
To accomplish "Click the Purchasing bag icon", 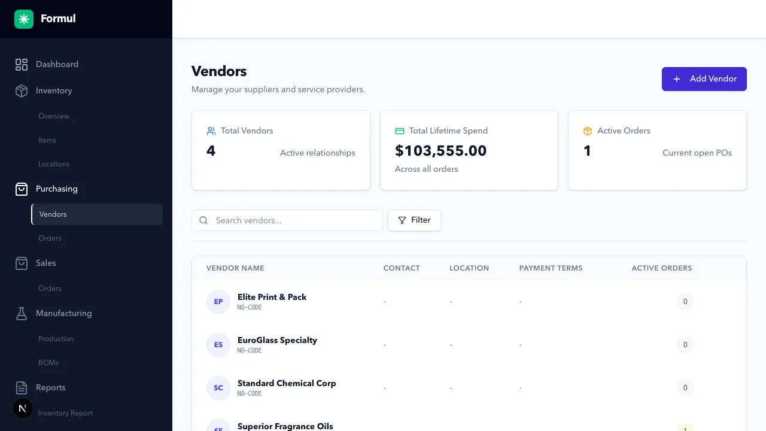I will (x=22, y=189).
